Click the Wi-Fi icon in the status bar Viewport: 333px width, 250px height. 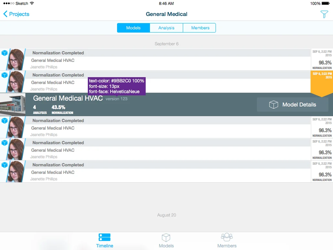[32, 3]
